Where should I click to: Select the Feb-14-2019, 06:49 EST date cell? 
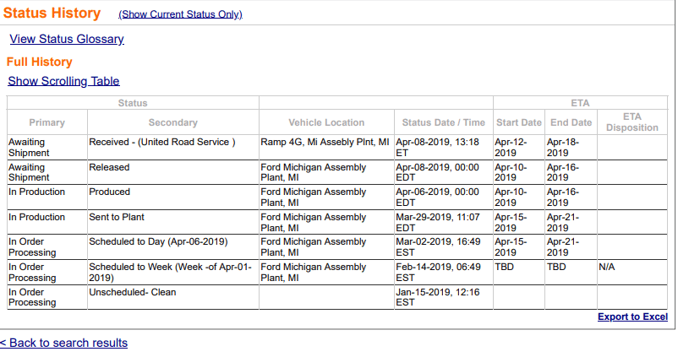pyautogui.click(x=444, y=273)
